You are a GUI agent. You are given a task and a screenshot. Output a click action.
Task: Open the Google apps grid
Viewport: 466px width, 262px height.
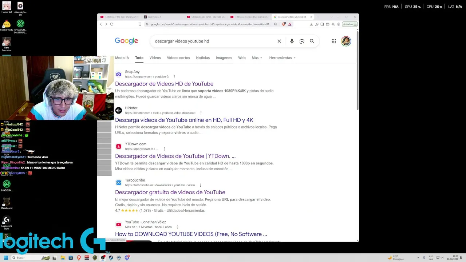point(334,41)
